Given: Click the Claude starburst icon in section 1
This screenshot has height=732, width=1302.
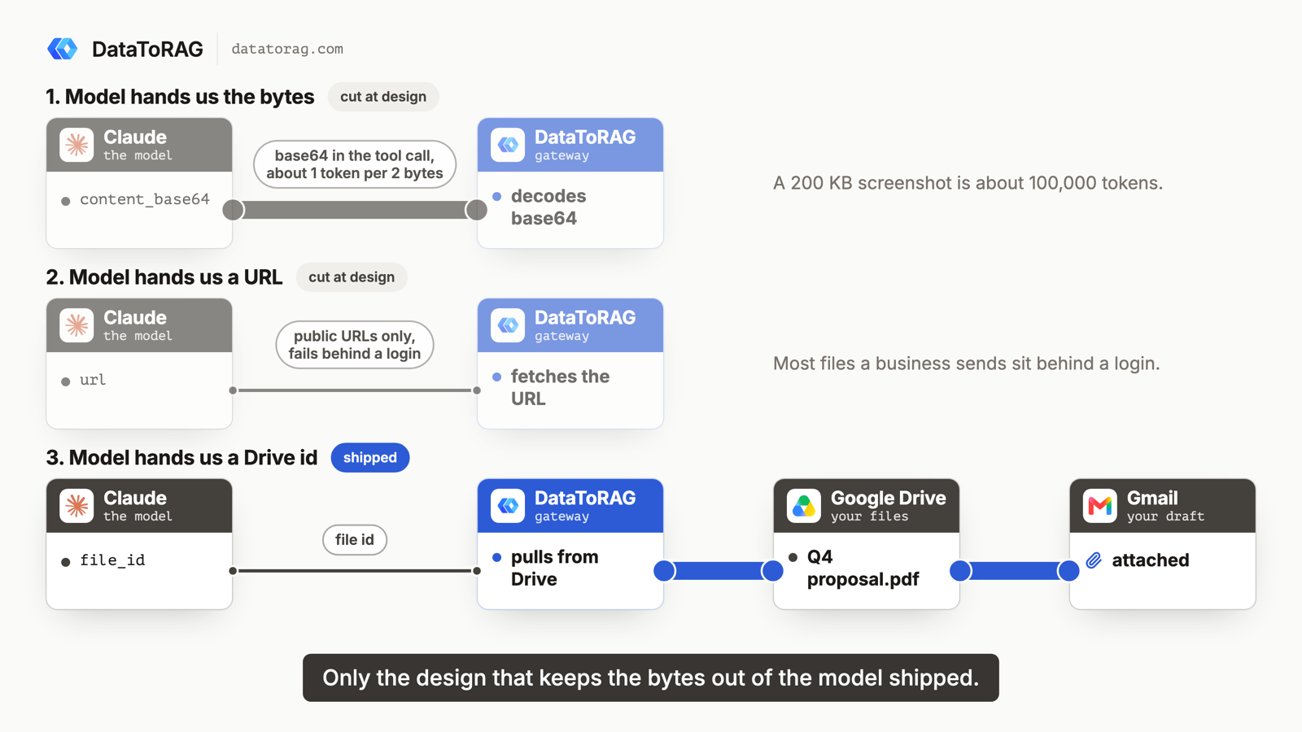Looking at the screenshot, I should tap(76, 145).
